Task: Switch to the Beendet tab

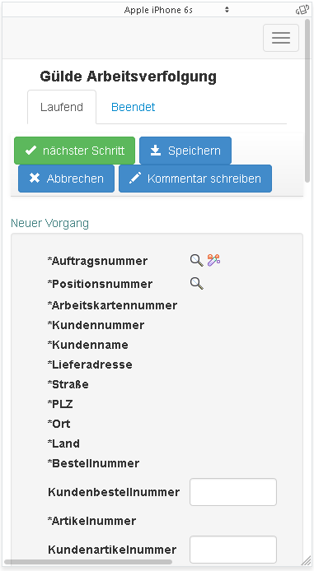Action: coord(134,107)
